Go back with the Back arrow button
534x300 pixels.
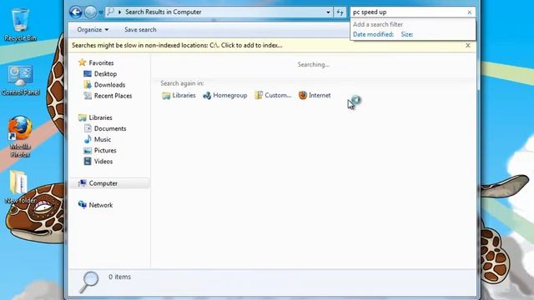coord(76,12)
